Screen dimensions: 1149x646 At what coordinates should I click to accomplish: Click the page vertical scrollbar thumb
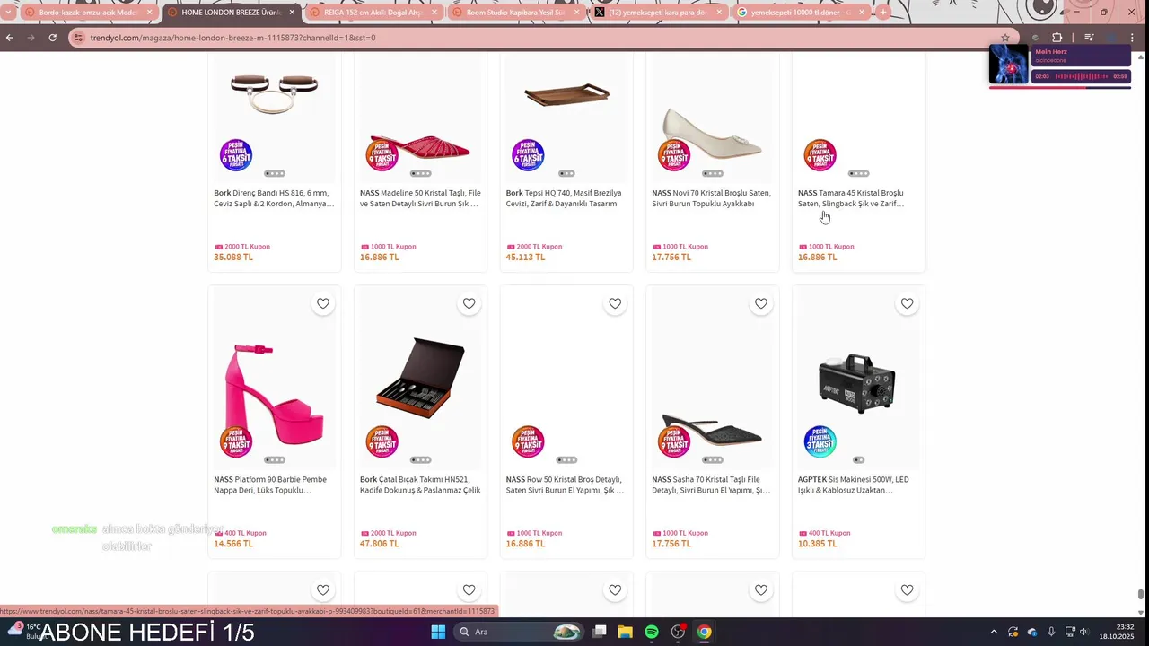[1141, 594]
